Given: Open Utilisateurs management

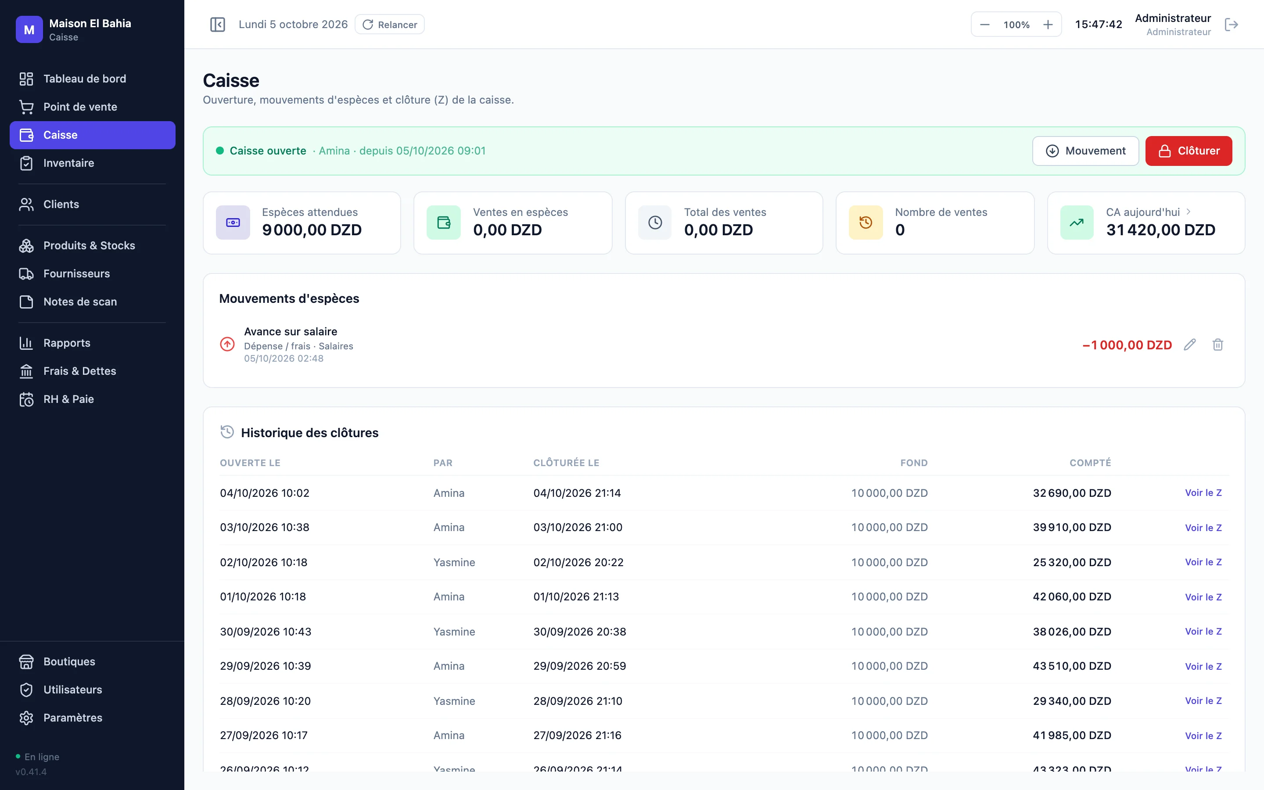Looking at the screenshot, I should 93,689.
